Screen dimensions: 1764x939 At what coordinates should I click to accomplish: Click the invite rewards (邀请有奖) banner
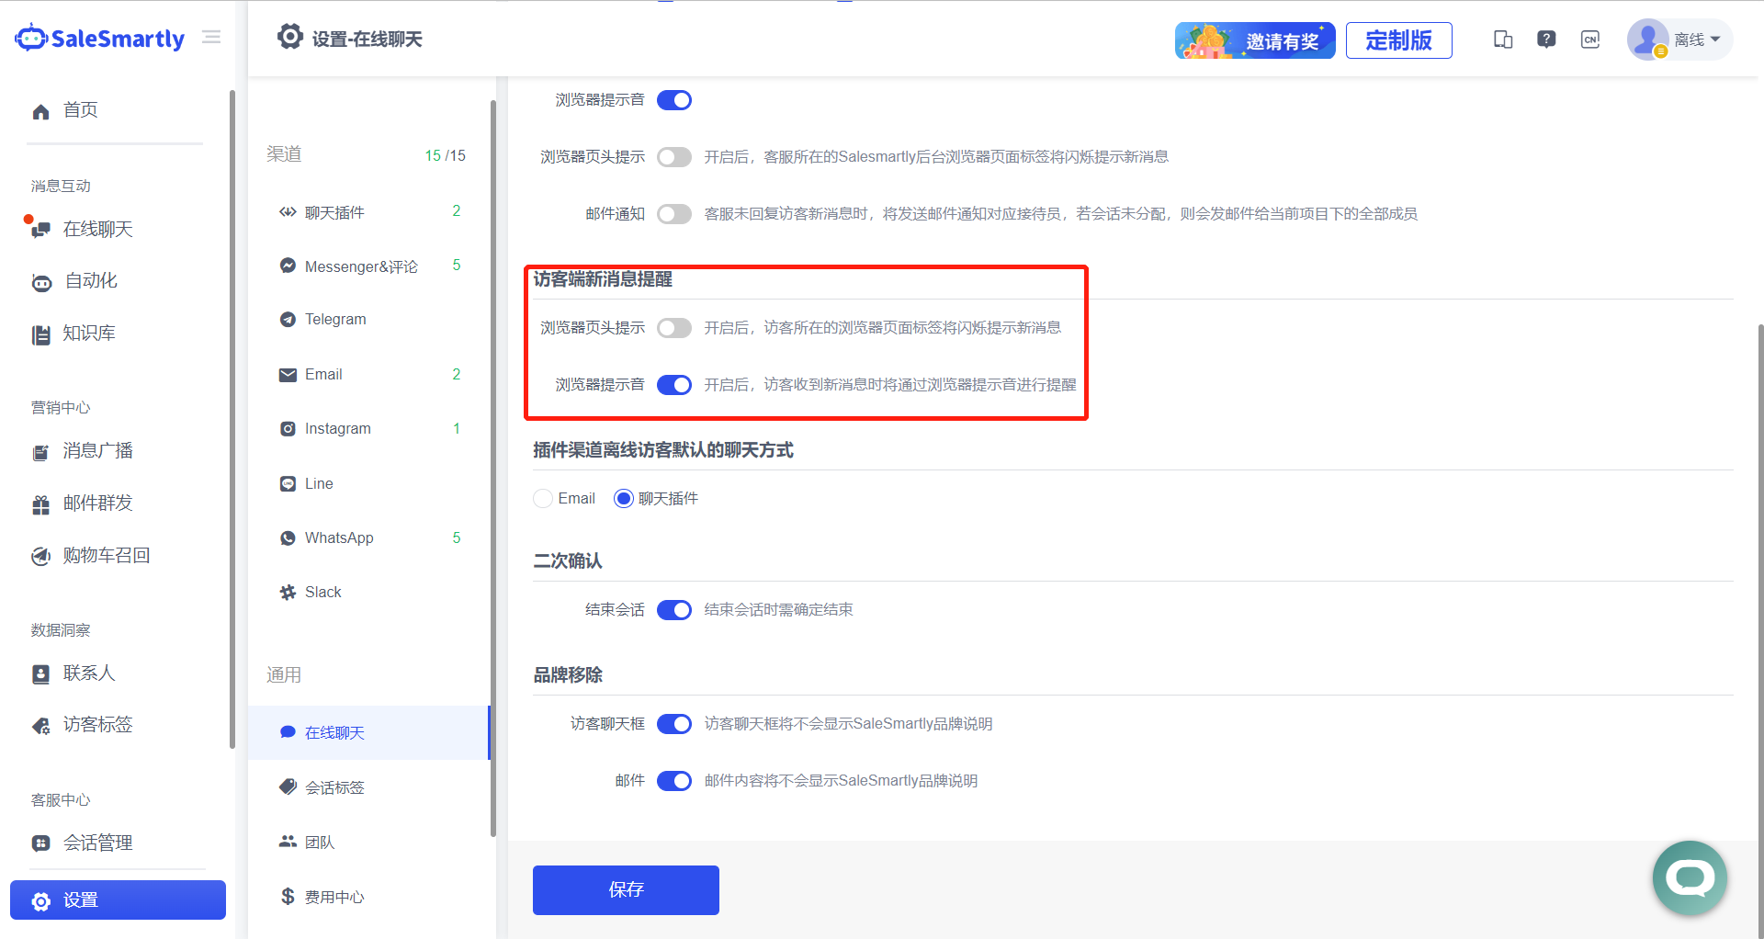pos(1254,40)
